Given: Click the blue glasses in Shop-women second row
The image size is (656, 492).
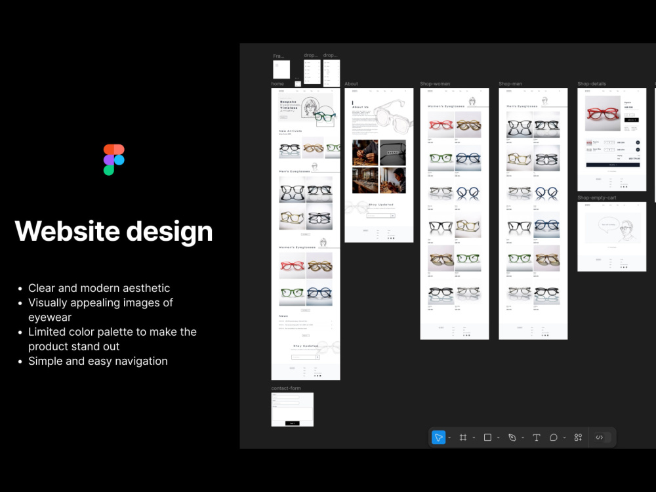Looking at the screenshot, I should [468, 158].
